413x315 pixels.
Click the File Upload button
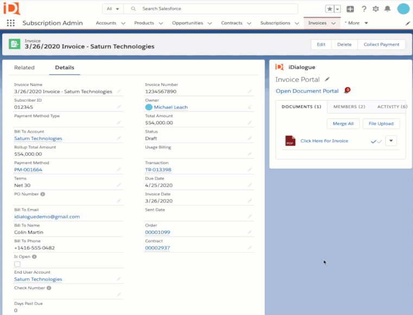point(381,124)
